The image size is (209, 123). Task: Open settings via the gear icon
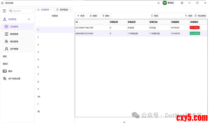[182, 3]
